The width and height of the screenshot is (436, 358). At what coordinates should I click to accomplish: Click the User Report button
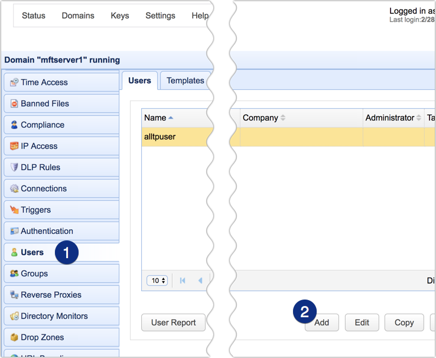173,323
